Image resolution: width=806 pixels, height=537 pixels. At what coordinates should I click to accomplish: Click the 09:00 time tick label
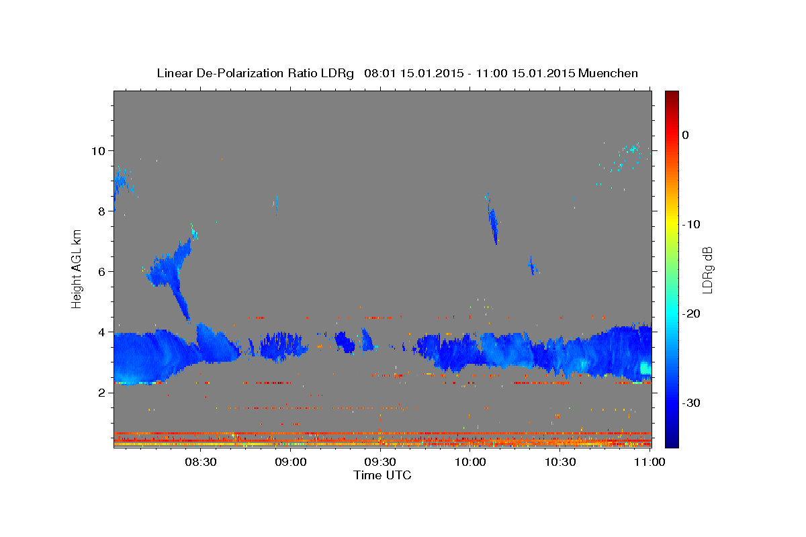(290, 462)
